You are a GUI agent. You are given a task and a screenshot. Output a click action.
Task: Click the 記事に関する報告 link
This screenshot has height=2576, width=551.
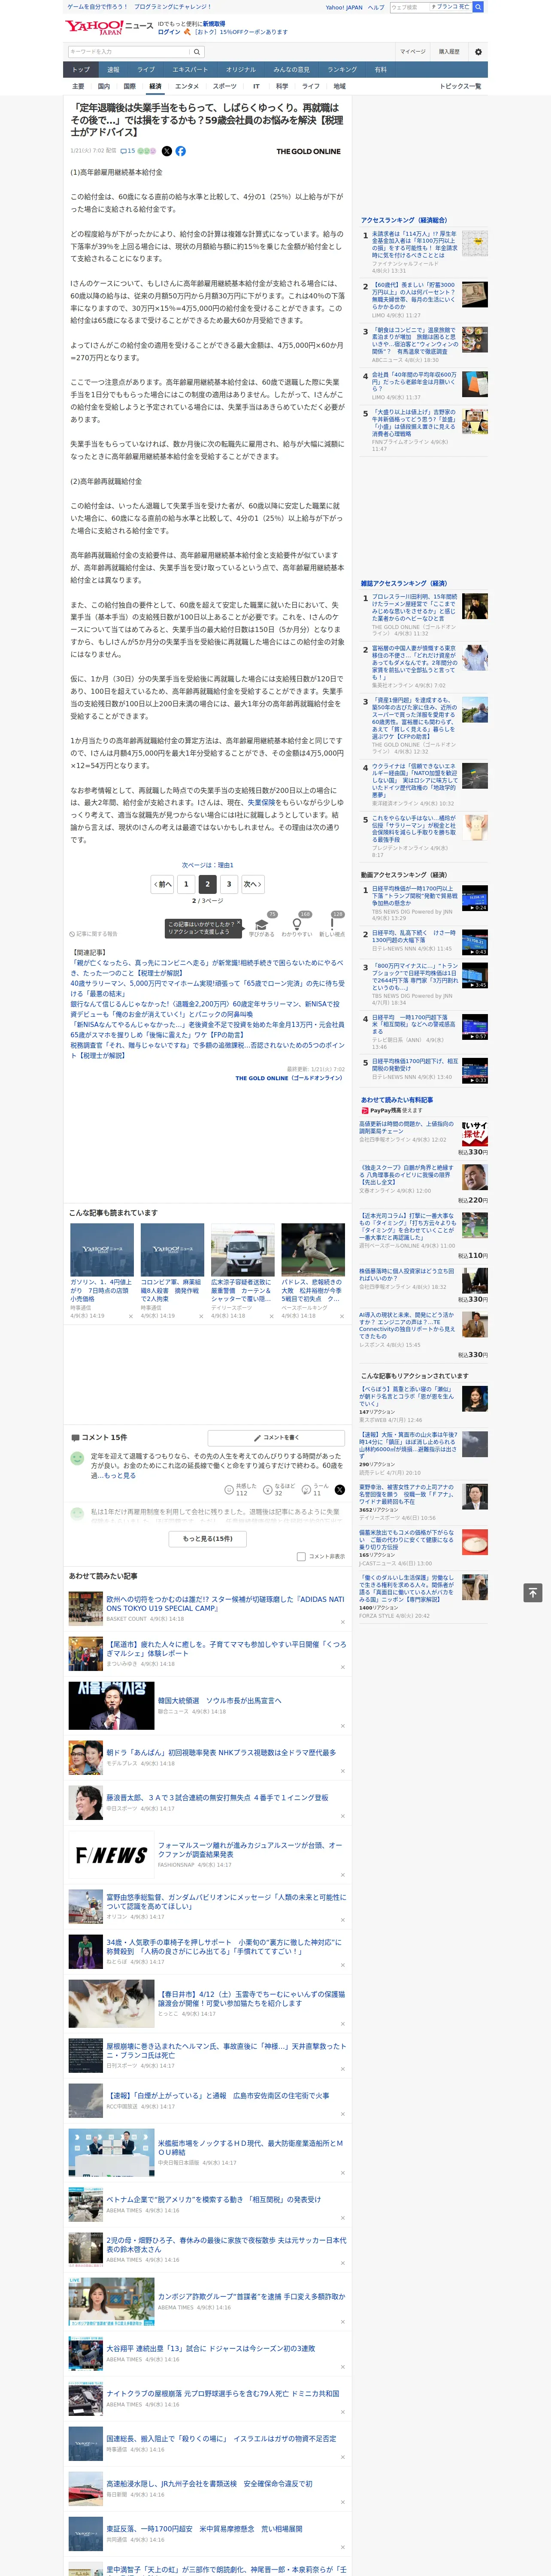93,934
